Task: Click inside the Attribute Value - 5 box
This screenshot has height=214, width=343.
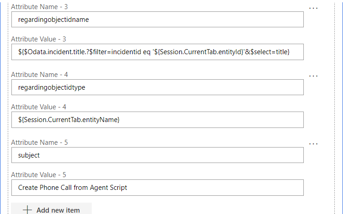Action: [157, 188]
